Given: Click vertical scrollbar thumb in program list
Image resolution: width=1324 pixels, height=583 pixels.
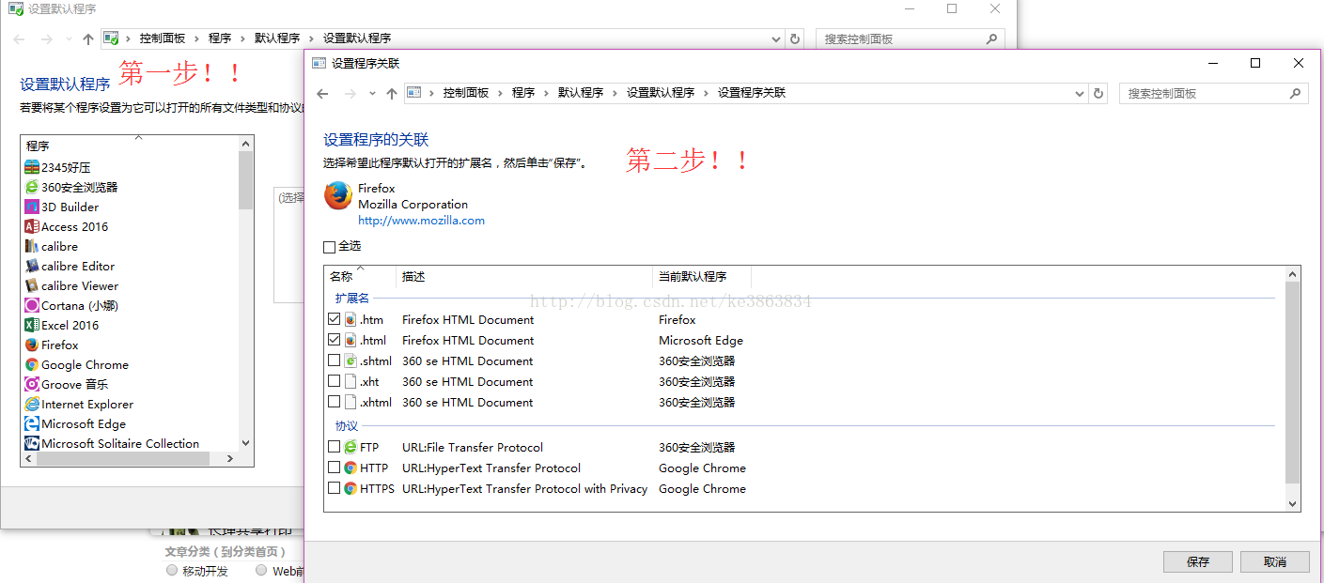Looking at the screenshot, I should [245, 178].
